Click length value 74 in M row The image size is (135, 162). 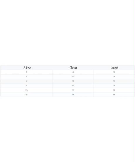tap(114, 77)
